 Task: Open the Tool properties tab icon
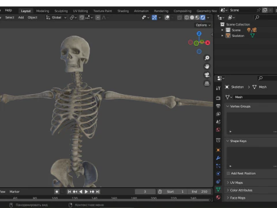coord(218,88)
